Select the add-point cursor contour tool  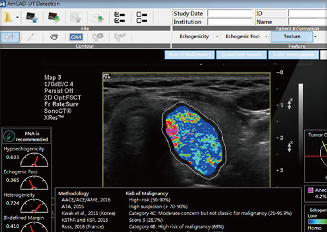(10, 37)
